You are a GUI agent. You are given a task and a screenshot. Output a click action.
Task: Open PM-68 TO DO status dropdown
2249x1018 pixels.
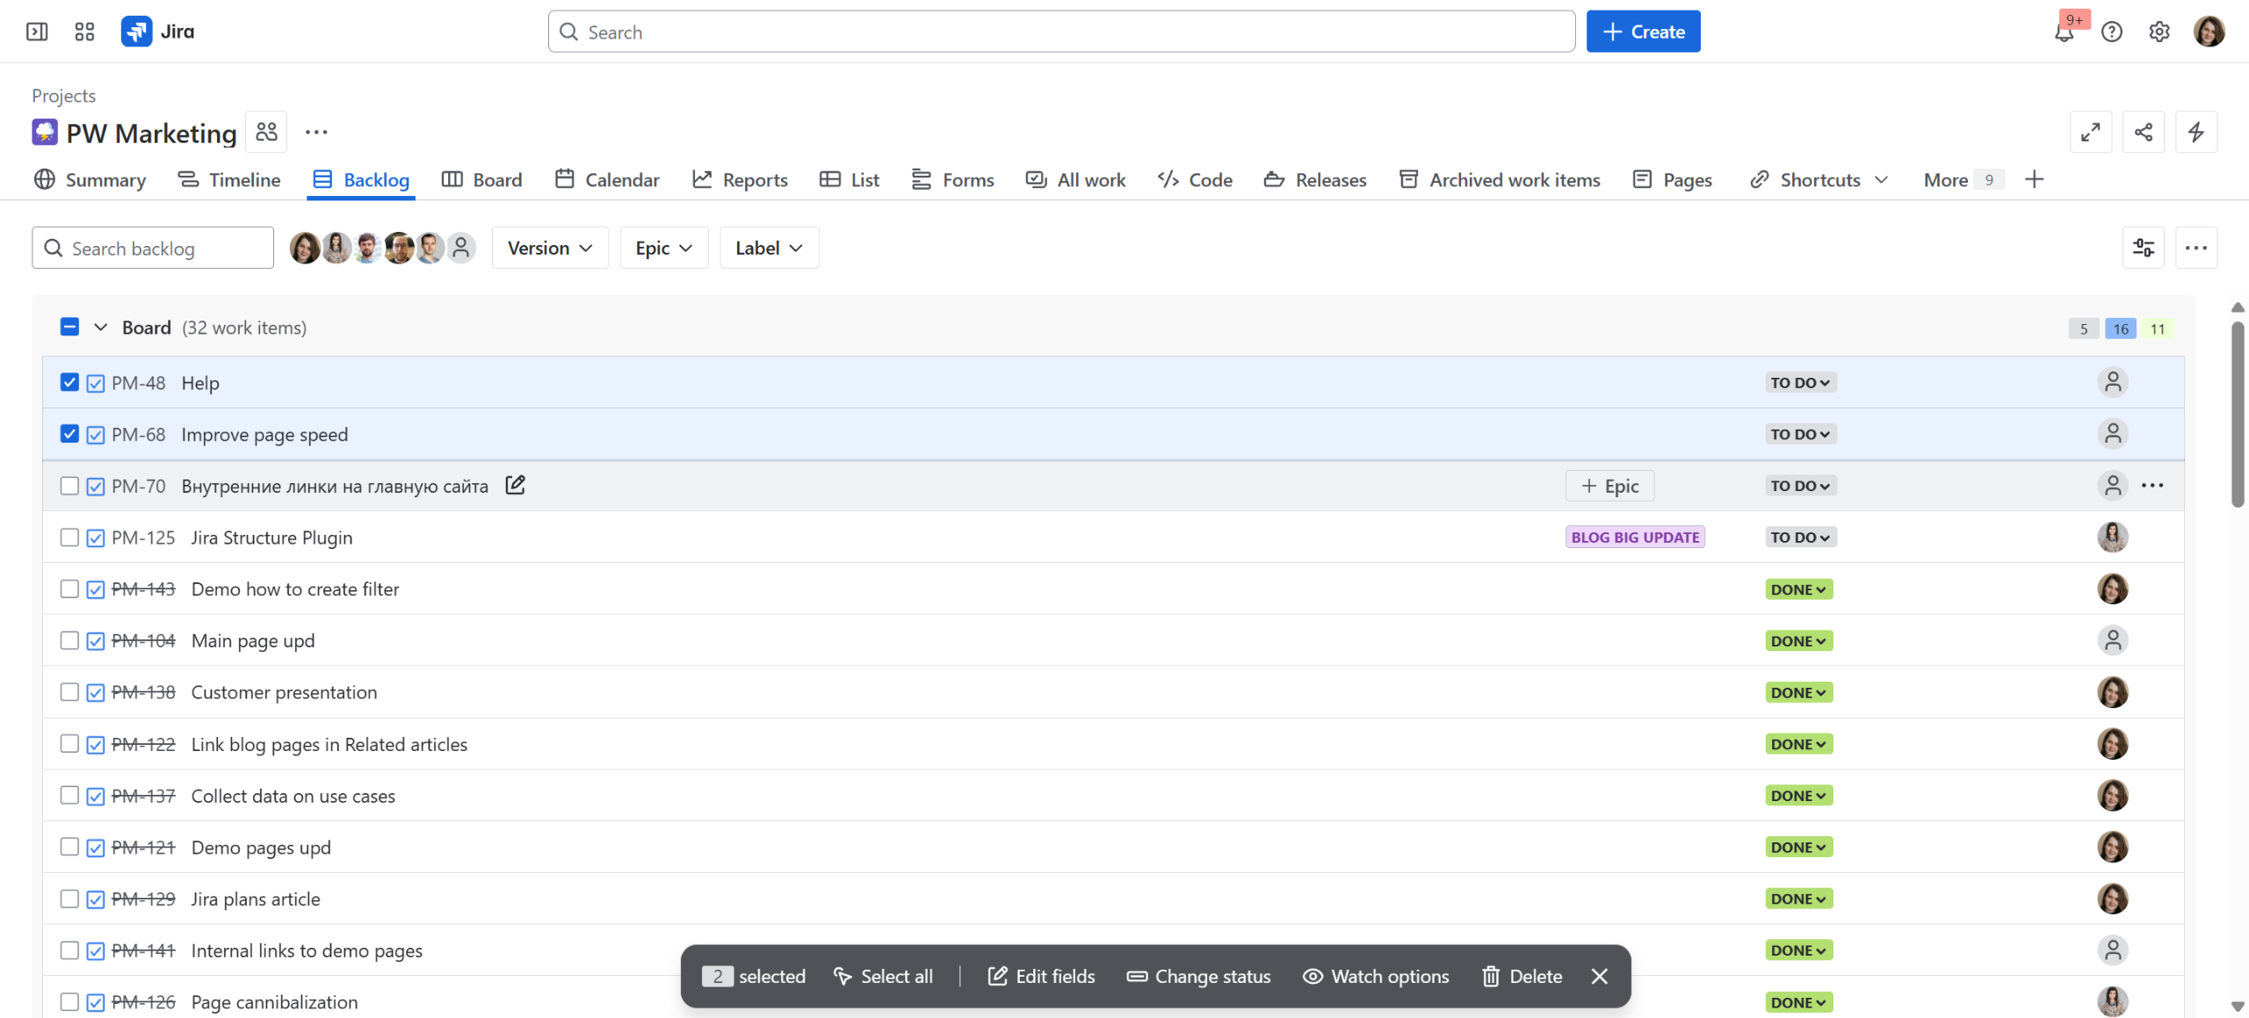(x=1800, y=435)
